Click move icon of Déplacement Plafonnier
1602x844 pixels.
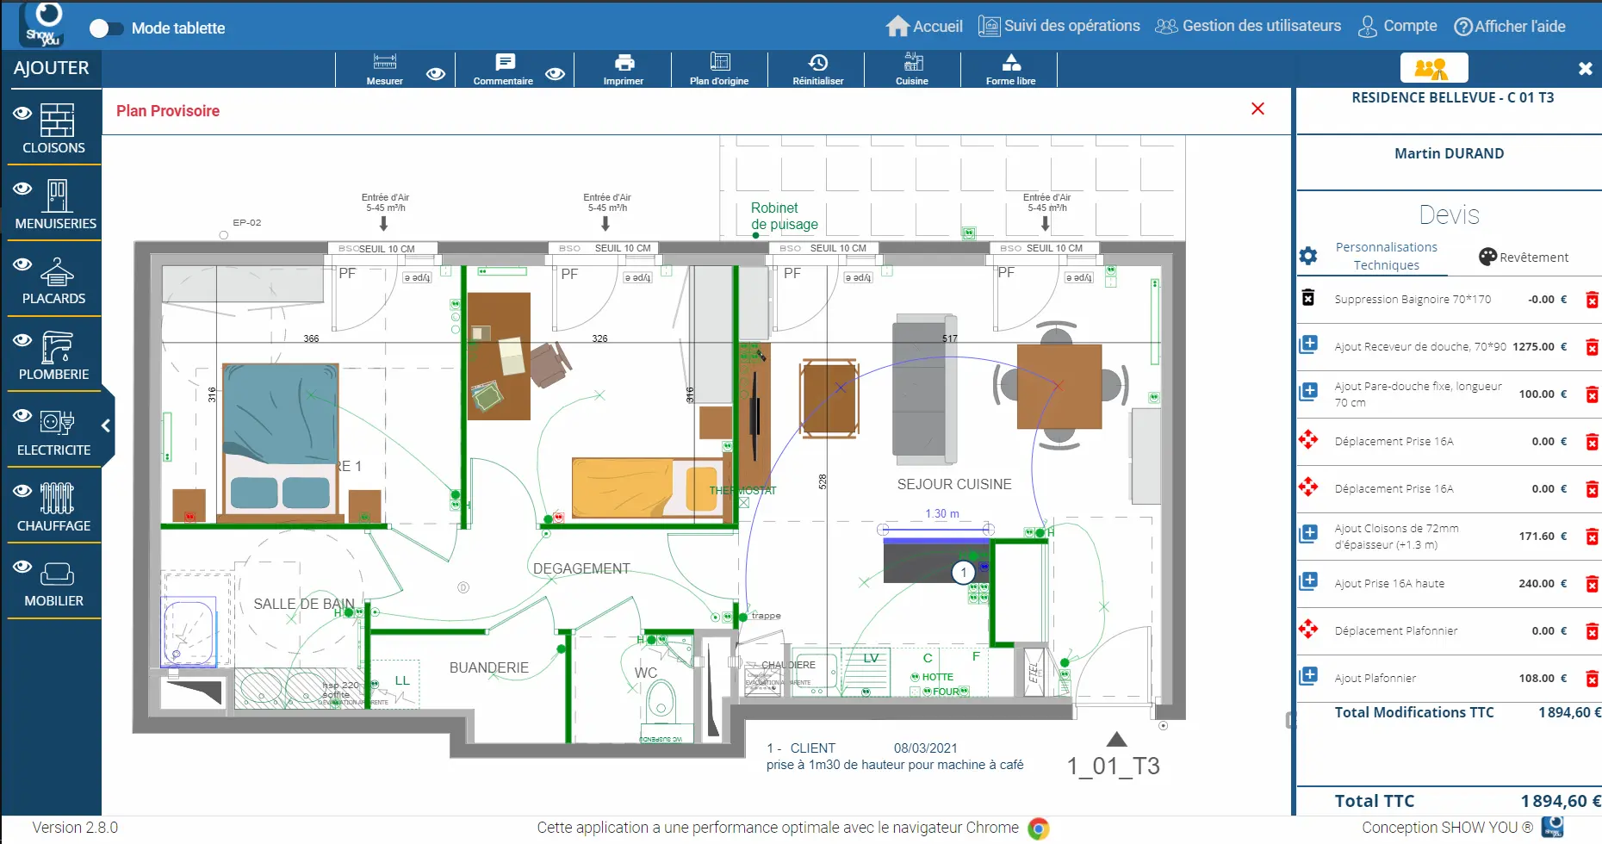point(1308,629)
